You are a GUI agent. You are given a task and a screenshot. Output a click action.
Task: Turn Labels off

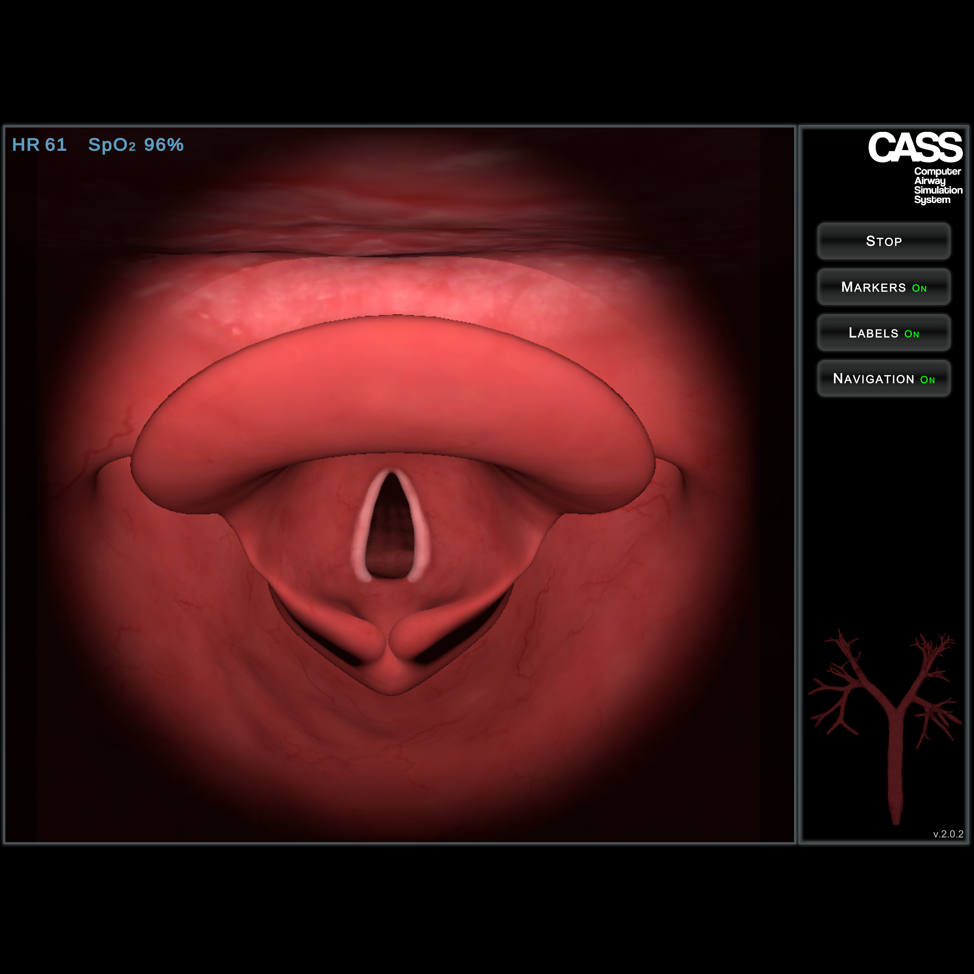[883, 333]
